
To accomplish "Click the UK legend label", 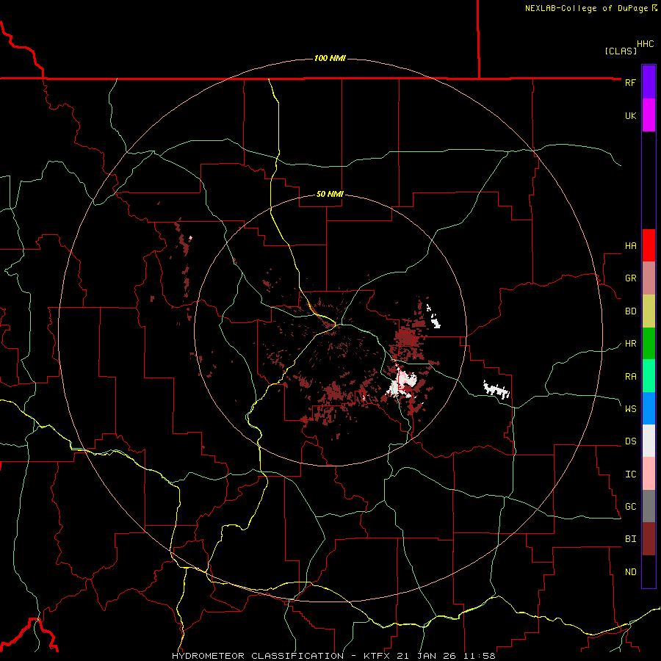I will point(630,116).
